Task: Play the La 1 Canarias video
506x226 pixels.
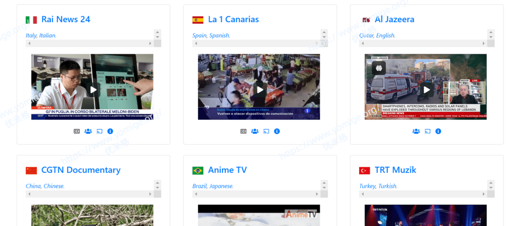Action: pos(259,89)
